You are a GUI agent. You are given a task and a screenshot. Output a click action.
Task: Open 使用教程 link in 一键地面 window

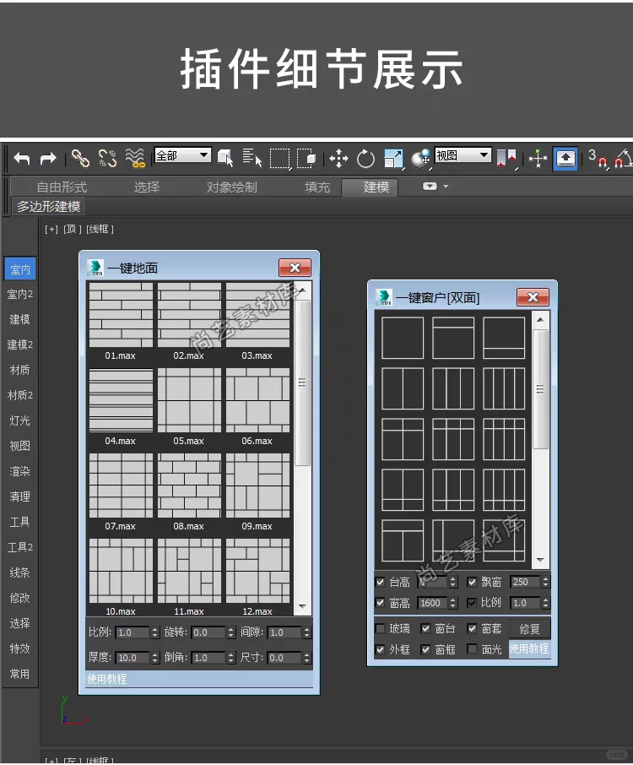coord(107,679)
